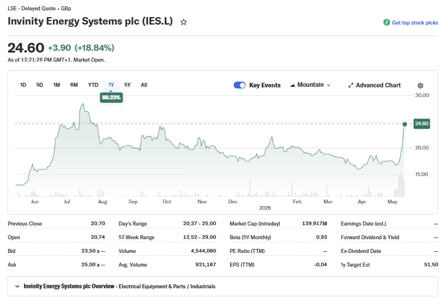The width and height of the screenshot is (445, 298).
Task: Click Market Cap value 139.917M
Action: point(314,223)
